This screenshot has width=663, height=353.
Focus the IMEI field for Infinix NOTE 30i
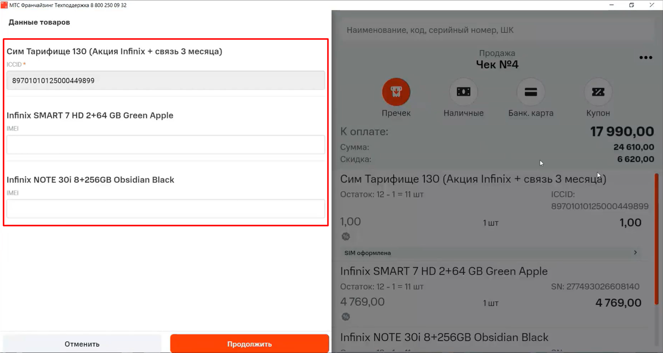(x=165, y=209)
